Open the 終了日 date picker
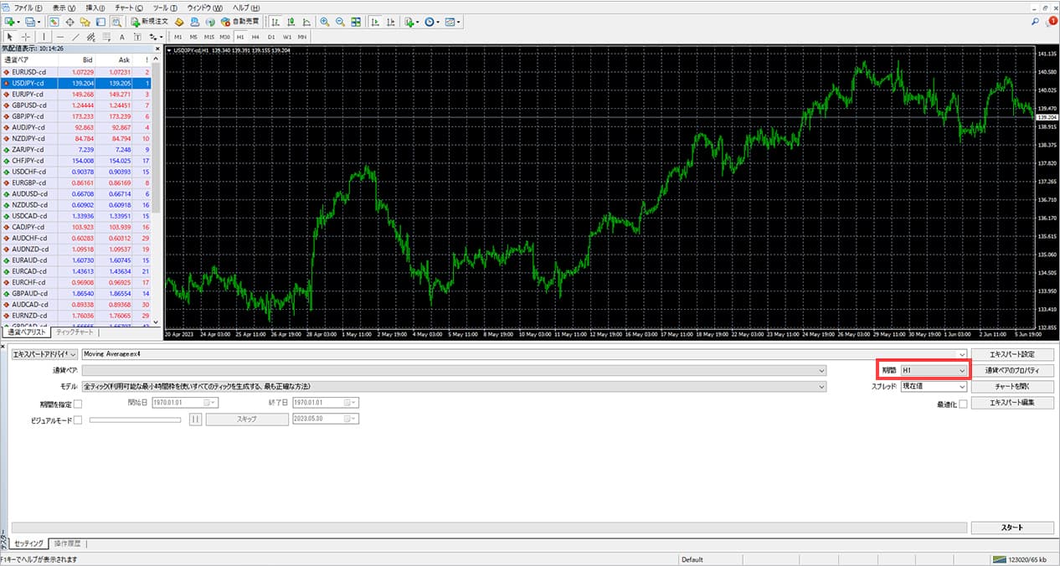Viewport: 1060px width, 566px height. click(x=325, y=403)
